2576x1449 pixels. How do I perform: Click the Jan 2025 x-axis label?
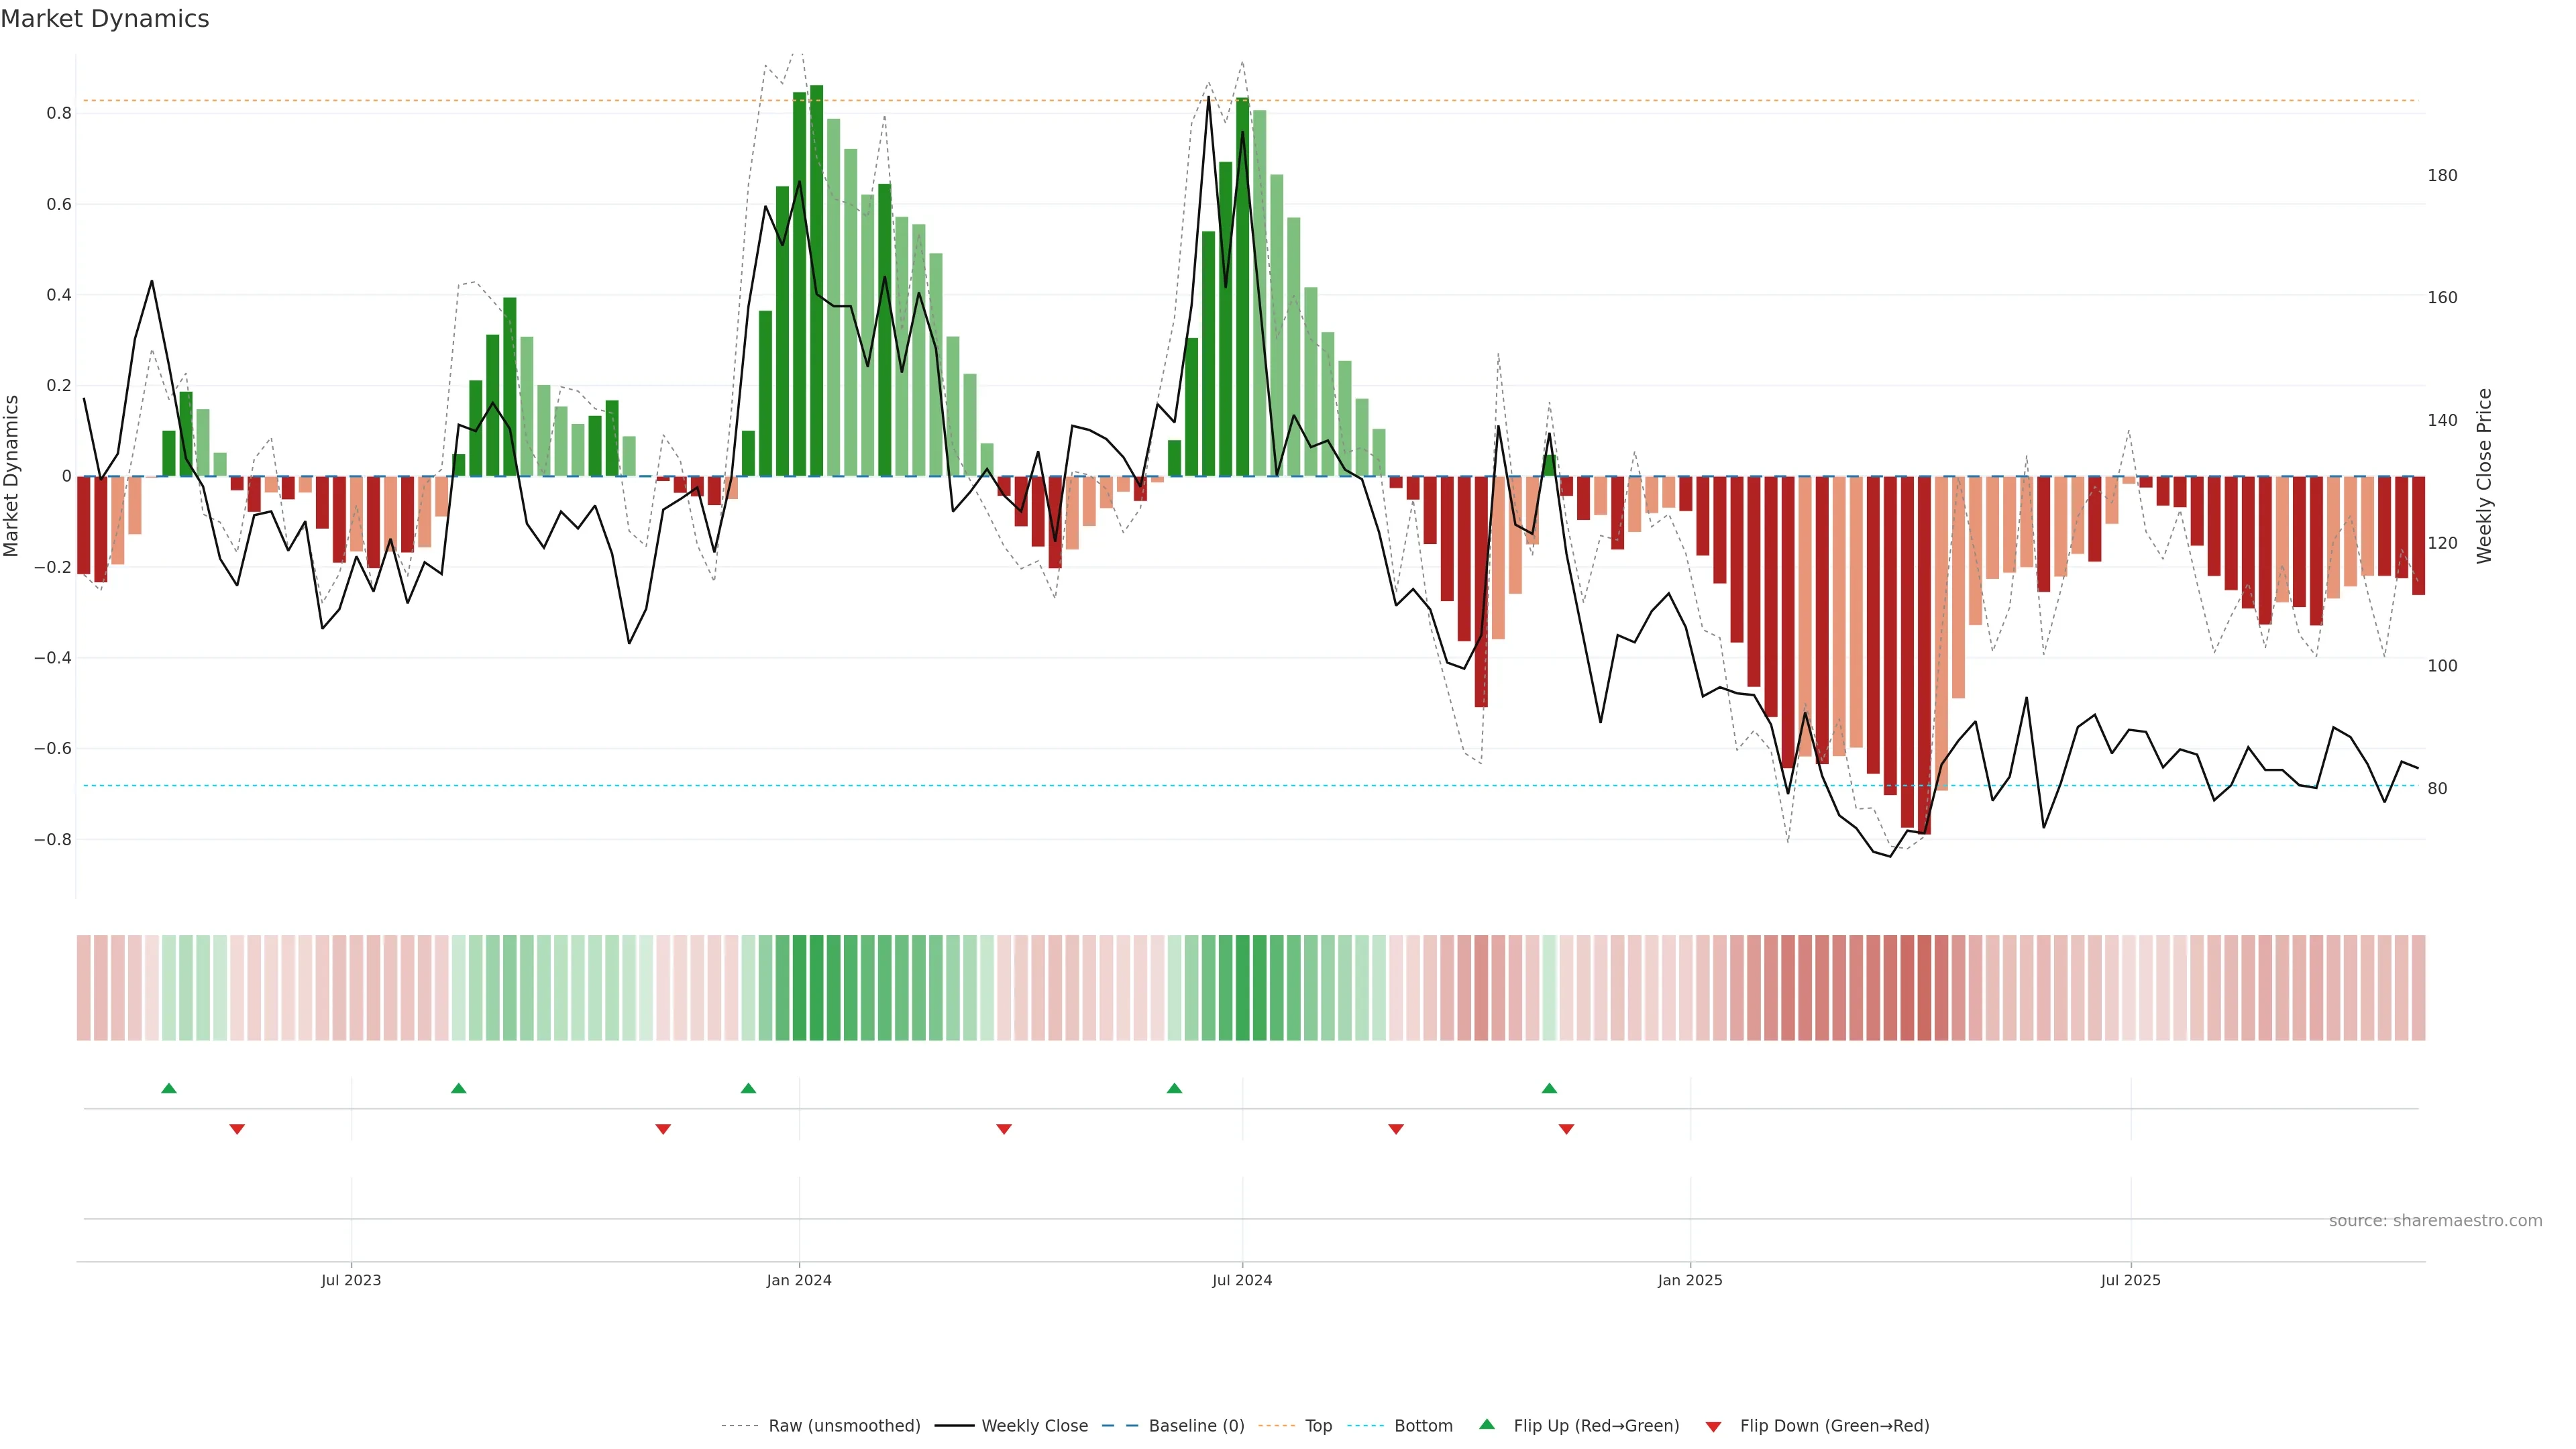click(x=1690, y=1281)
